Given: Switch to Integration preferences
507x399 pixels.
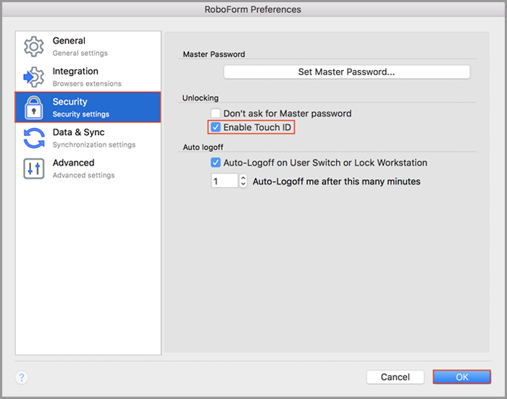Looking at the screenshot, I should [88, 77].
